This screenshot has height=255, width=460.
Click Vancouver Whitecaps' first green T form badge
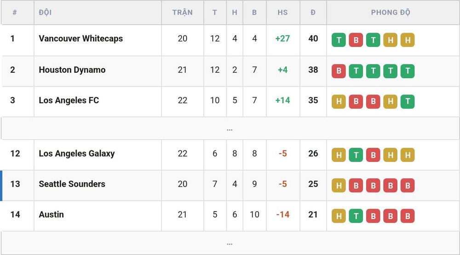pos(339,40)
